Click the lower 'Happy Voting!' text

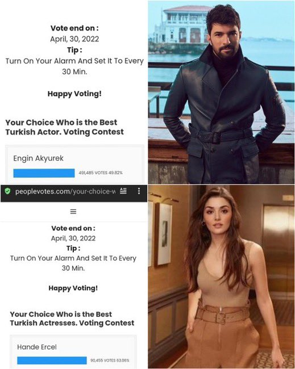click(73, 288)
